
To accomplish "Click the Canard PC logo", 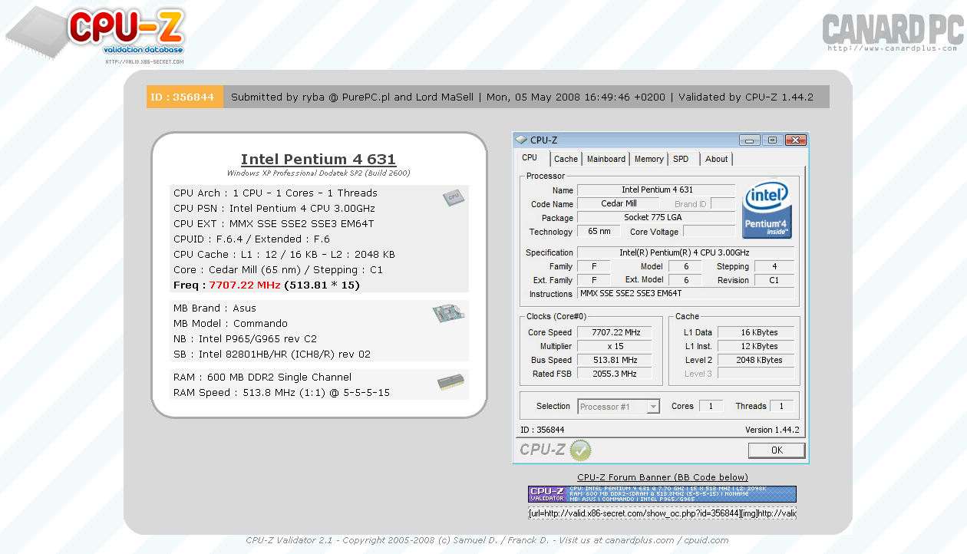I will (893, 29).
